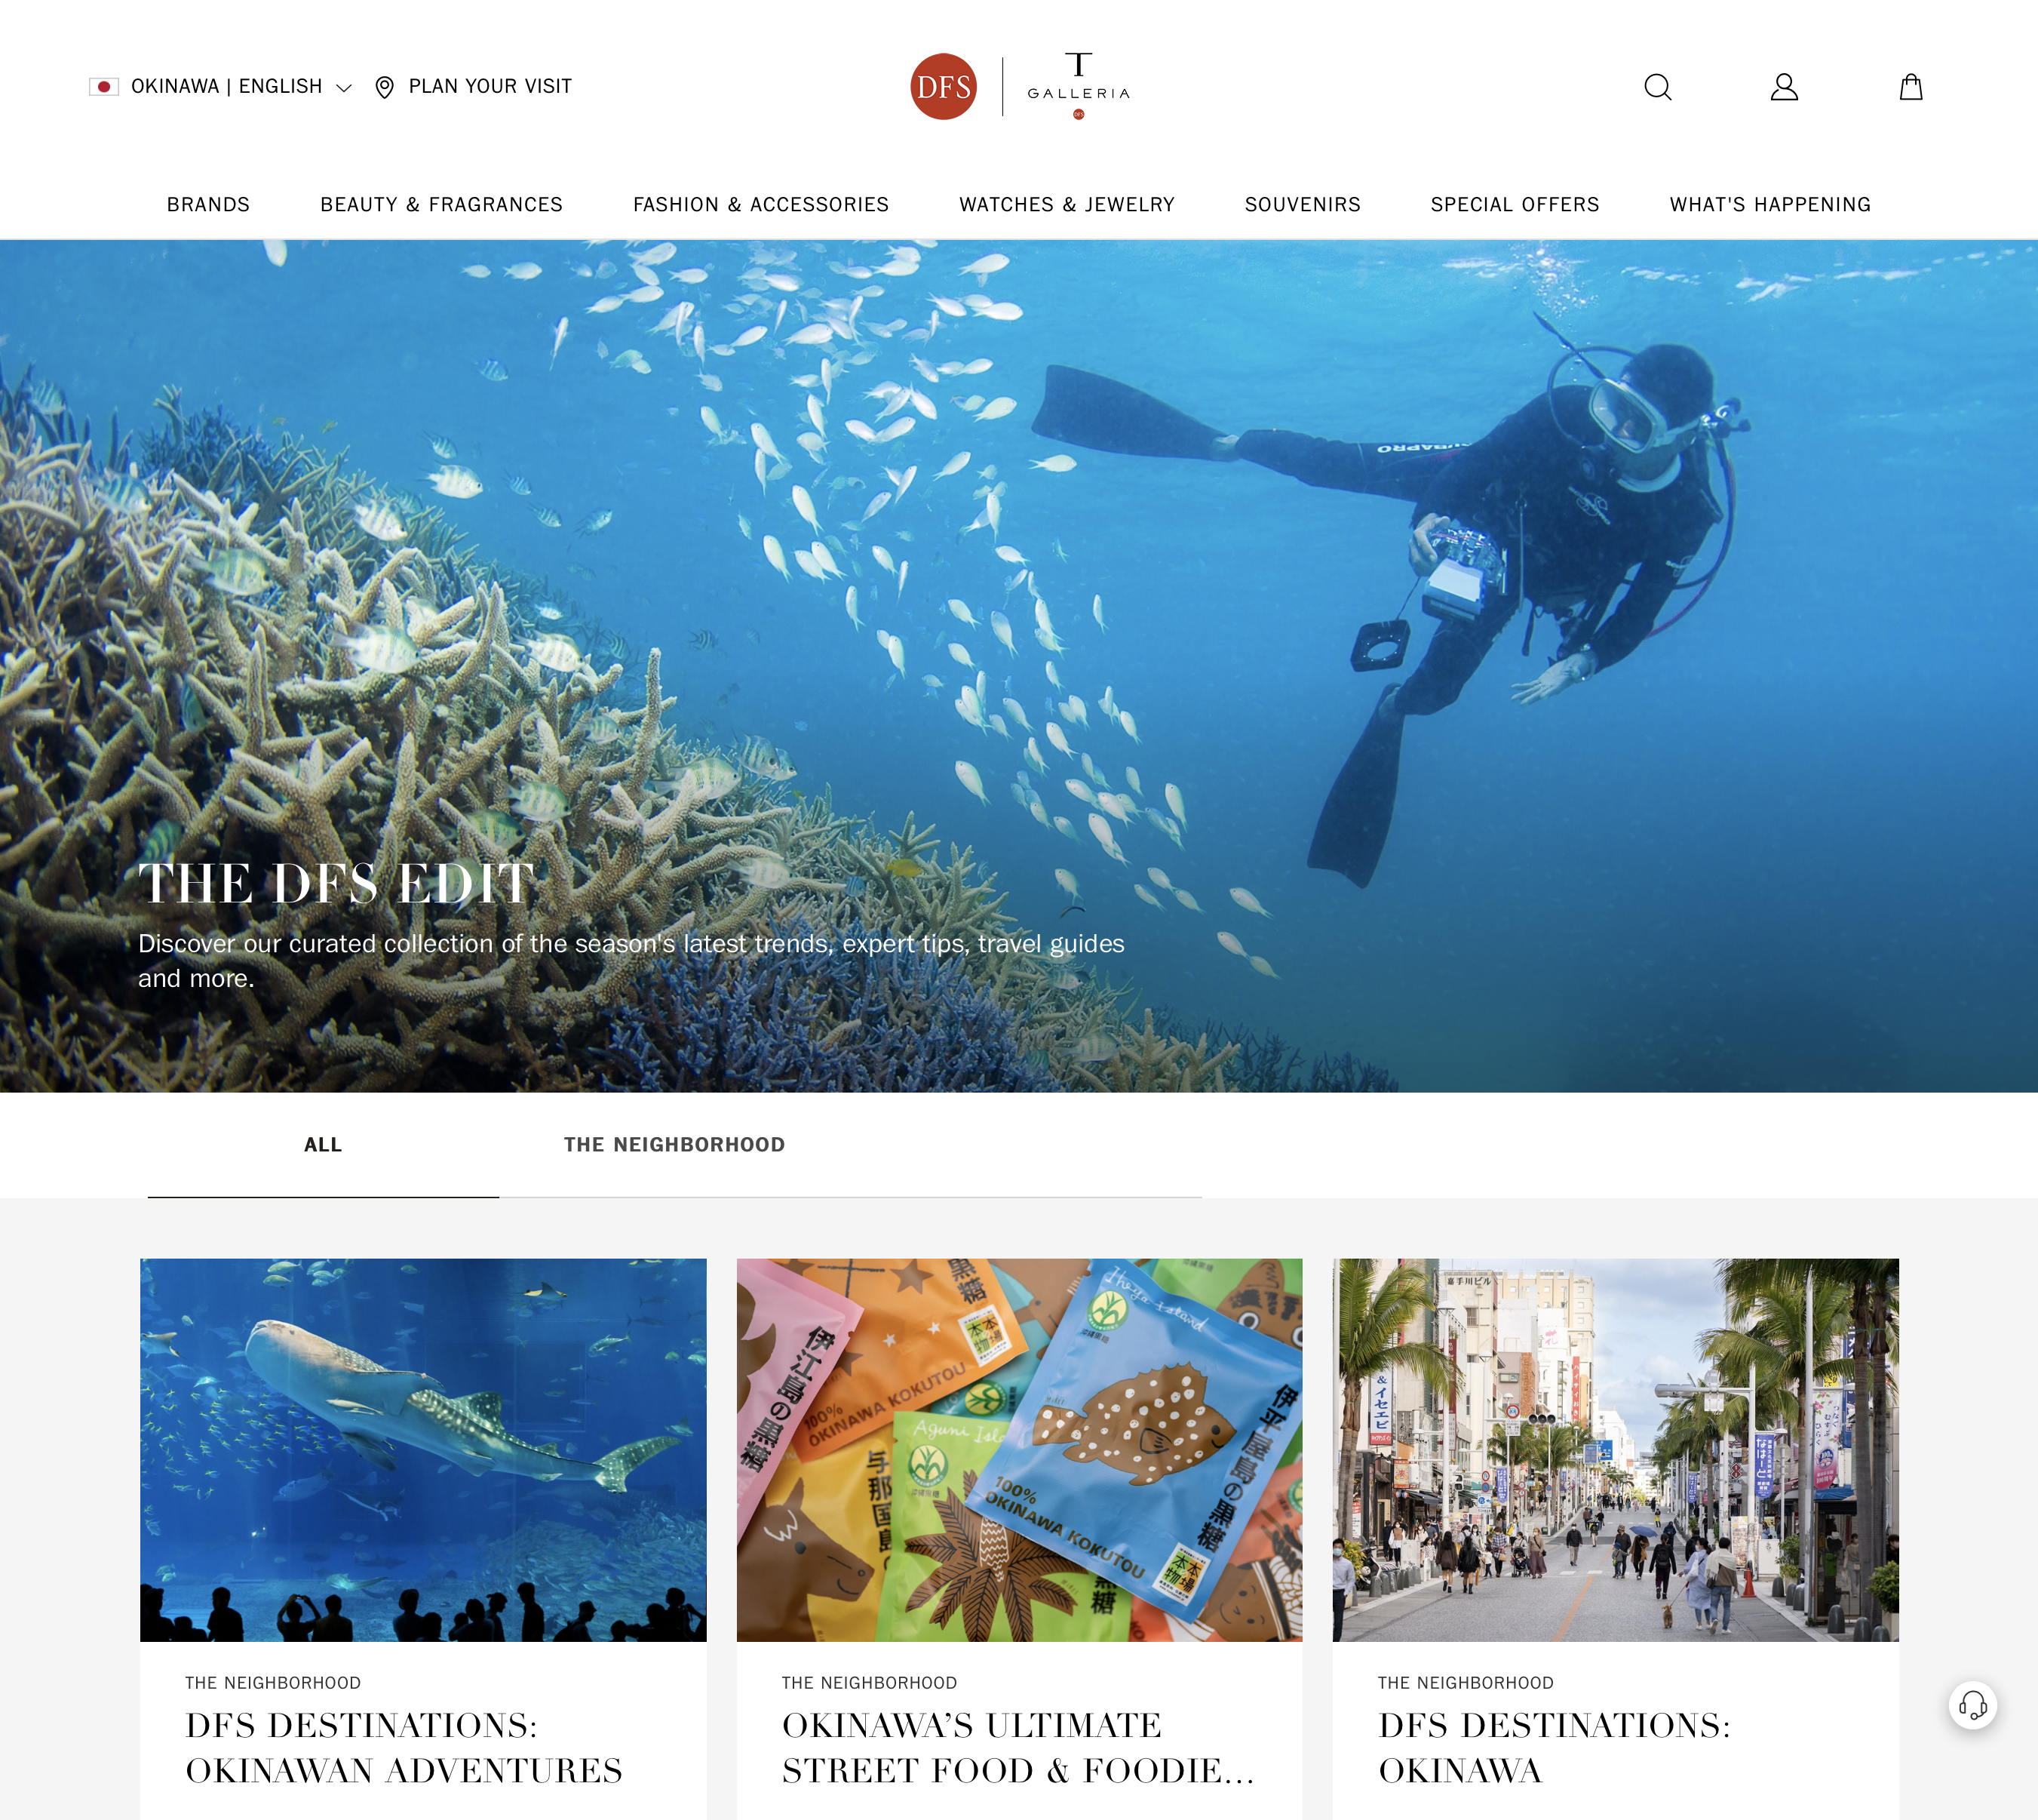Click the location pin icon
2038x1820 pixels.
coord(384,87)
